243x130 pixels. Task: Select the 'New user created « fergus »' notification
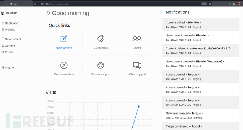coord(200,115)
